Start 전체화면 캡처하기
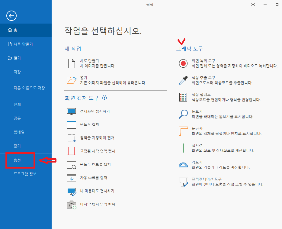This screenshot has width=282, height=229. tap(95, 111)
